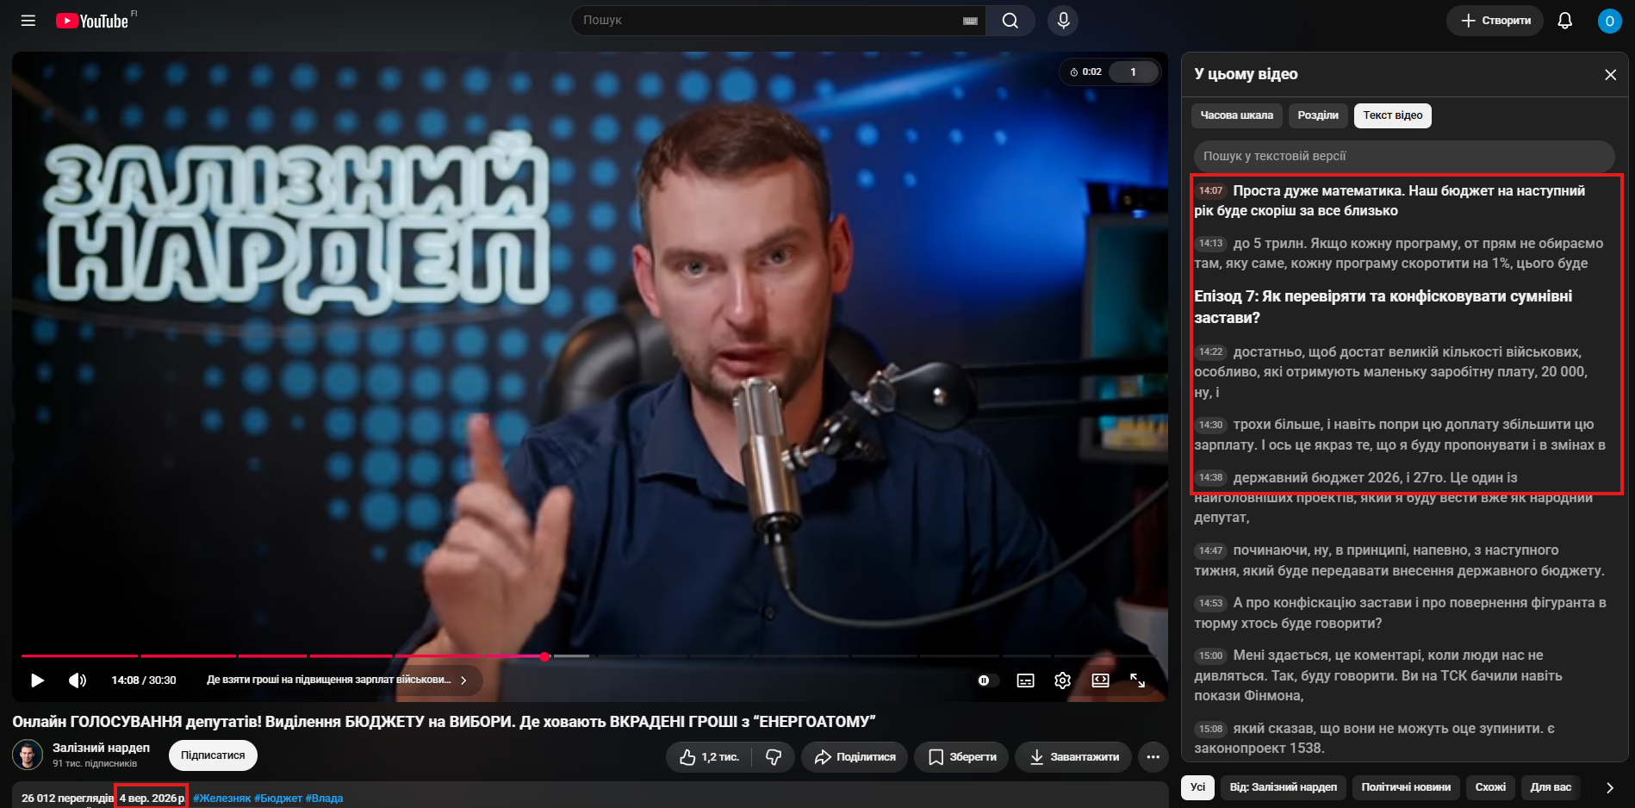Click the video progress bar scrubber

tap(544, 656)
